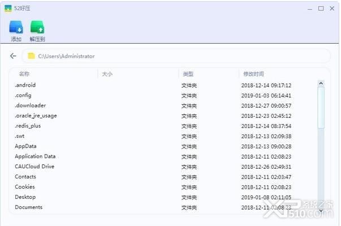Viewport: 341px width, 226px height.
Task: Select the .android folder
Action: coord(25,85)
